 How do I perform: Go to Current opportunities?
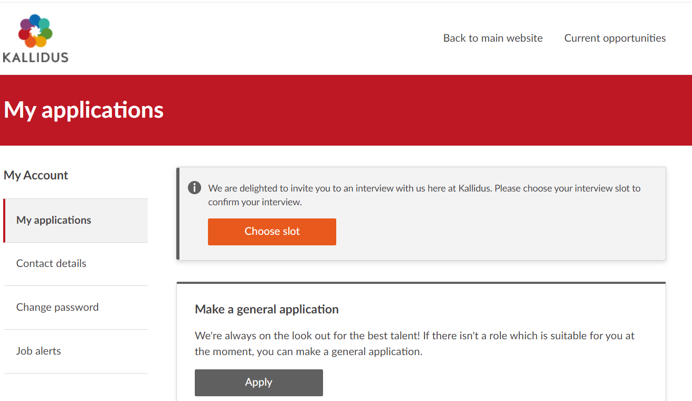pyautogui.click(x=614, y=38)
